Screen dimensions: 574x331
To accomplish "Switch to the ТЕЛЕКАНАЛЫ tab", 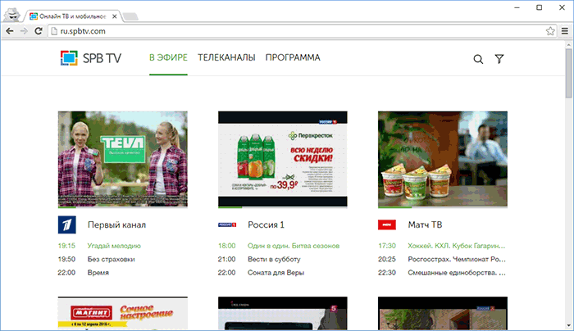I will [226, 57].
